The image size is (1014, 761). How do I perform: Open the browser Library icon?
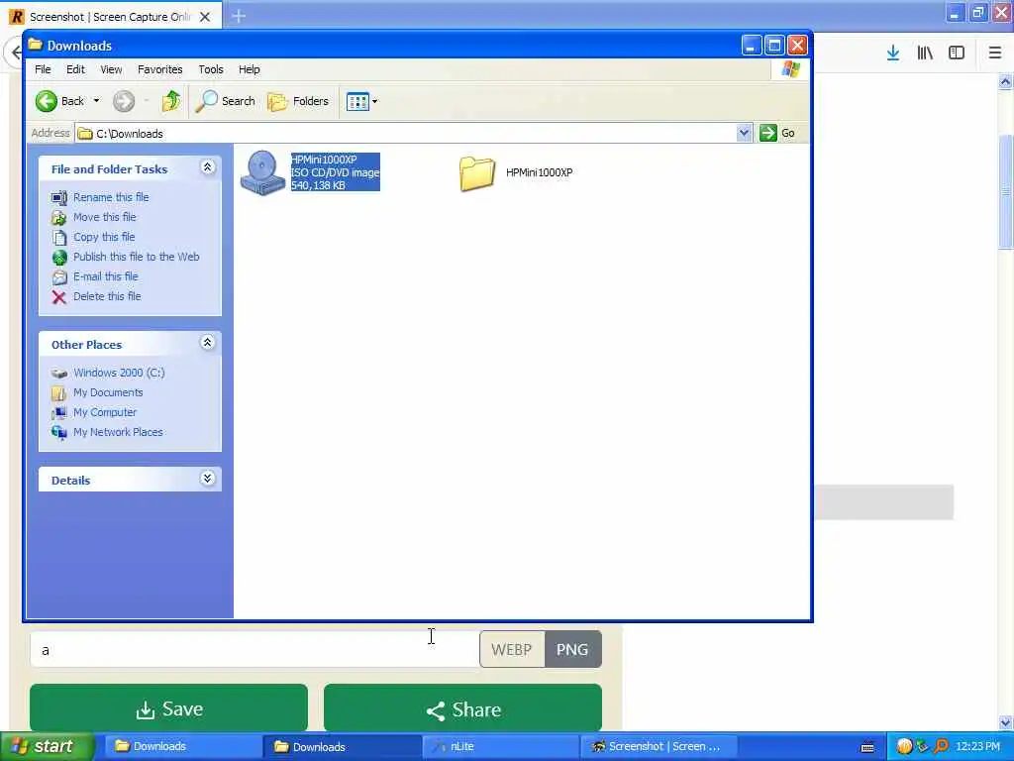click(x=925, y=53)
